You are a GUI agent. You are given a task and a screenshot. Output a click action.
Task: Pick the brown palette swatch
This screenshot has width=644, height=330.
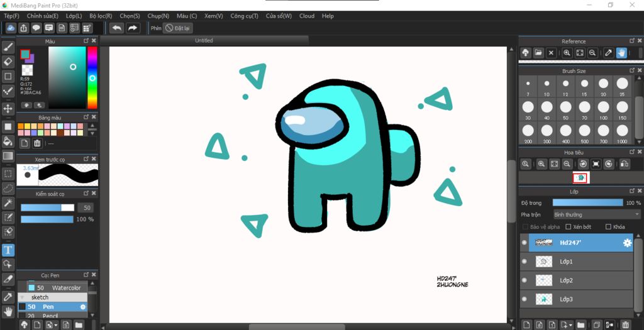coord(60,133)
